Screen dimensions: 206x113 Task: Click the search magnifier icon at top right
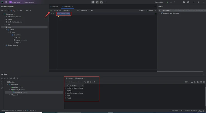tap(184, 2)
